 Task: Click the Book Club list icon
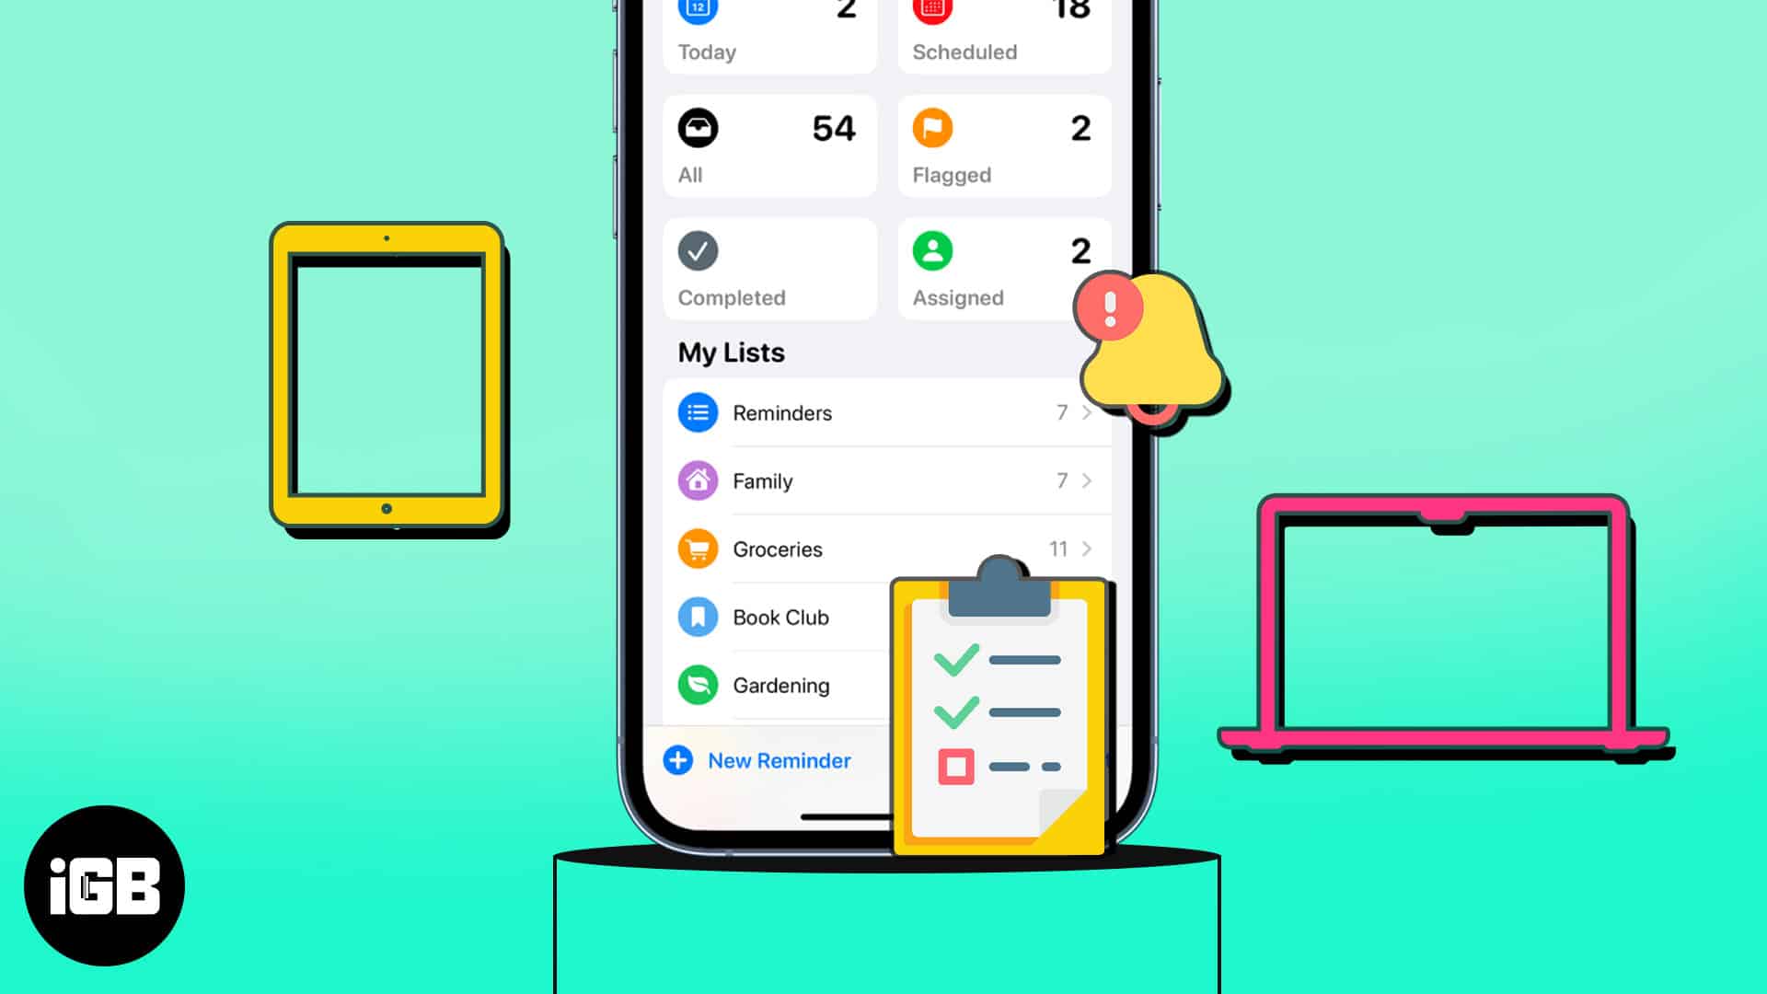[x=699, y=617]
